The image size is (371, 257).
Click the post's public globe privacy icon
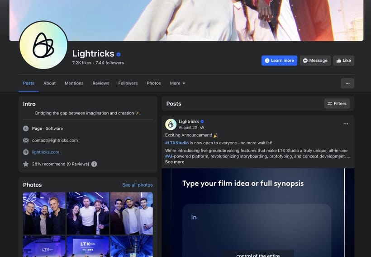coord(202,128)
